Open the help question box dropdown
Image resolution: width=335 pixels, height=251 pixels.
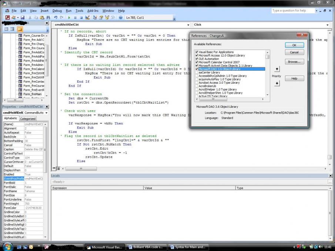click(x=316, y=10)
